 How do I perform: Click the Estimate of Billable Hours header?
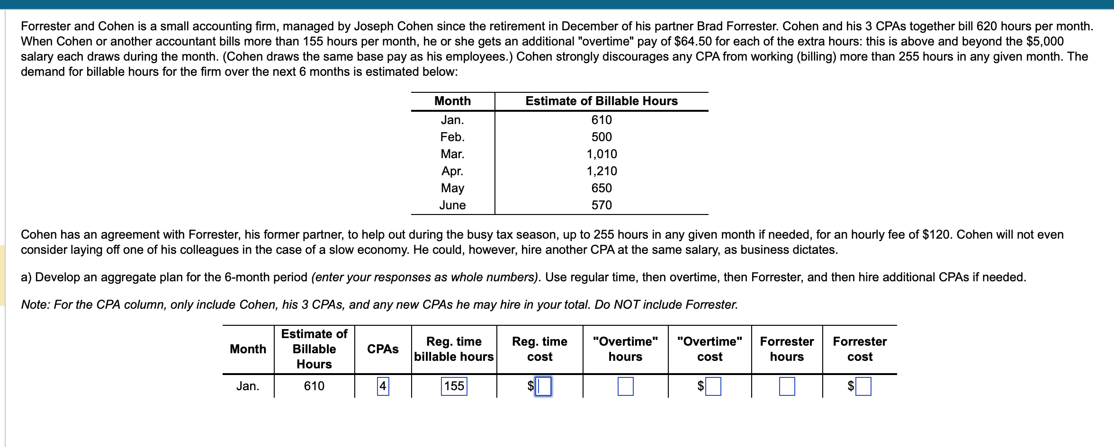(x=314, y=349)
